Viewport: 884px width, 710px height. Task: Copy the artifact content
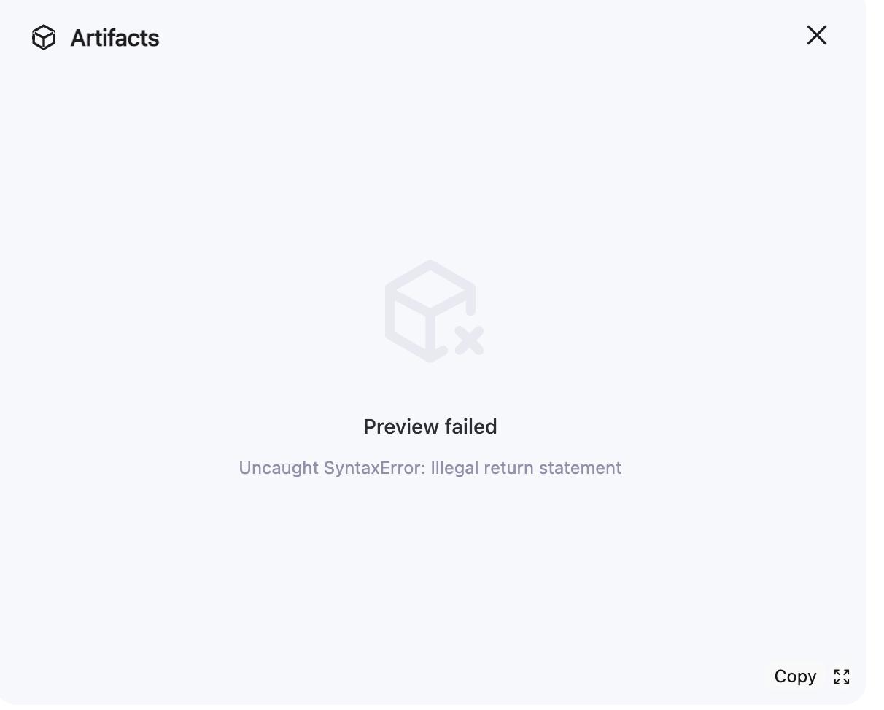(x=795, y=676)
